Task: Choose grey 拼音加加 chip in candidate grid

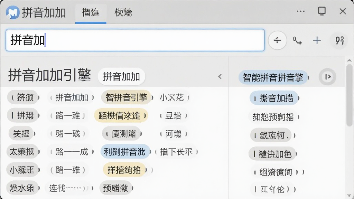Action: 72,98
